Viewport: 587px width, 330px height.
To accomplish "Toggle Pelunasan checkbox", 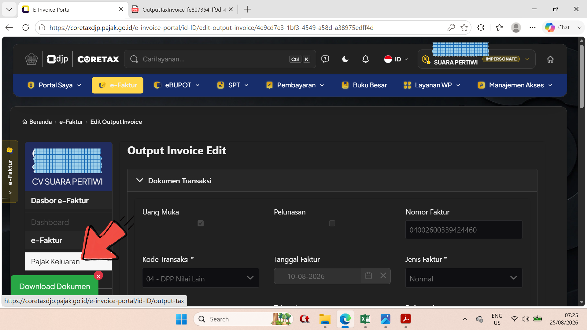I will click(332, 223).
